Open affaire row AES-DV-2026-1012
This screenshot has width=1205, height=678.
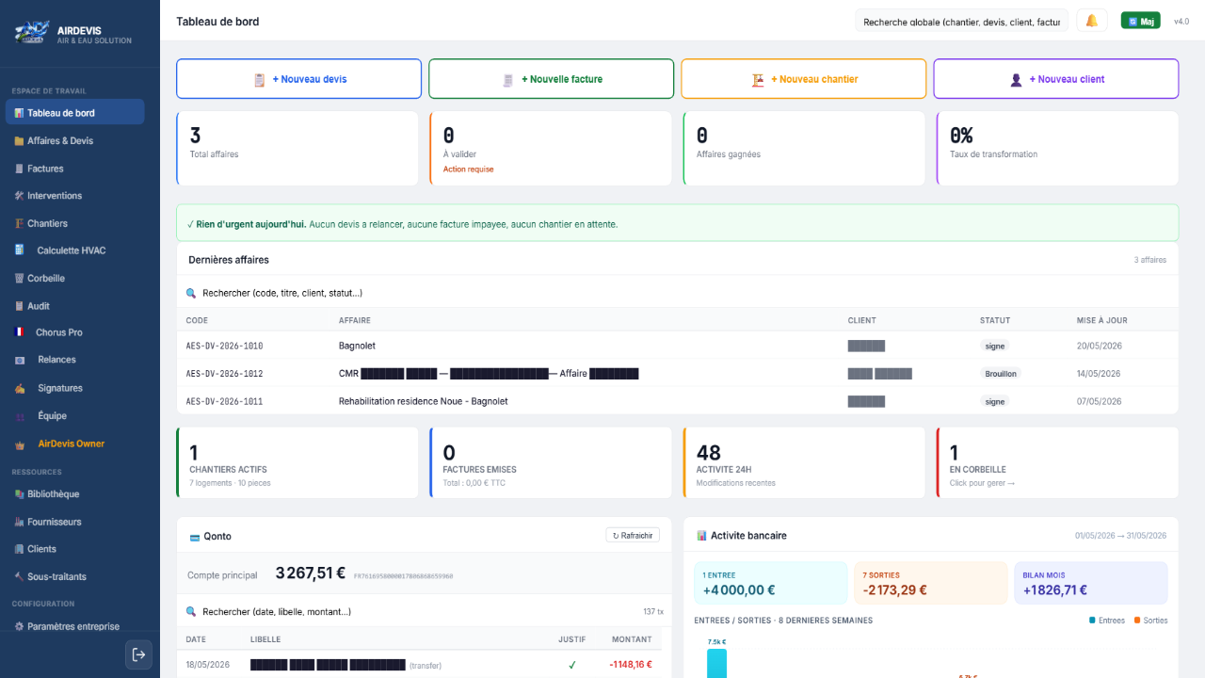pyautogui.click(x=677, y=374)
